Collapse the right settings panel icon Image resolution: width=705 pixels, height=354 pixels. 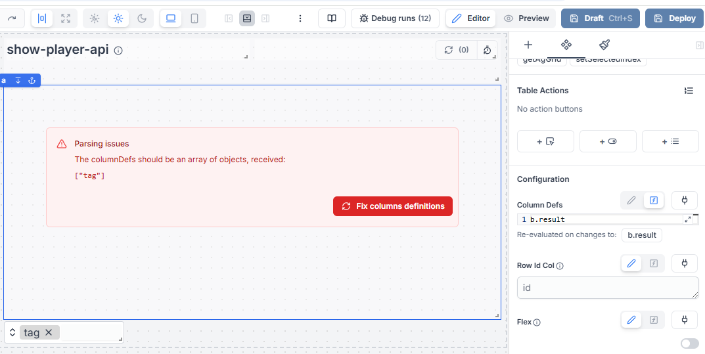(699, 45)
